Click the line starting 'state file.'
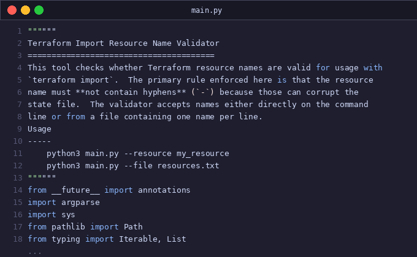 (198, 105)
